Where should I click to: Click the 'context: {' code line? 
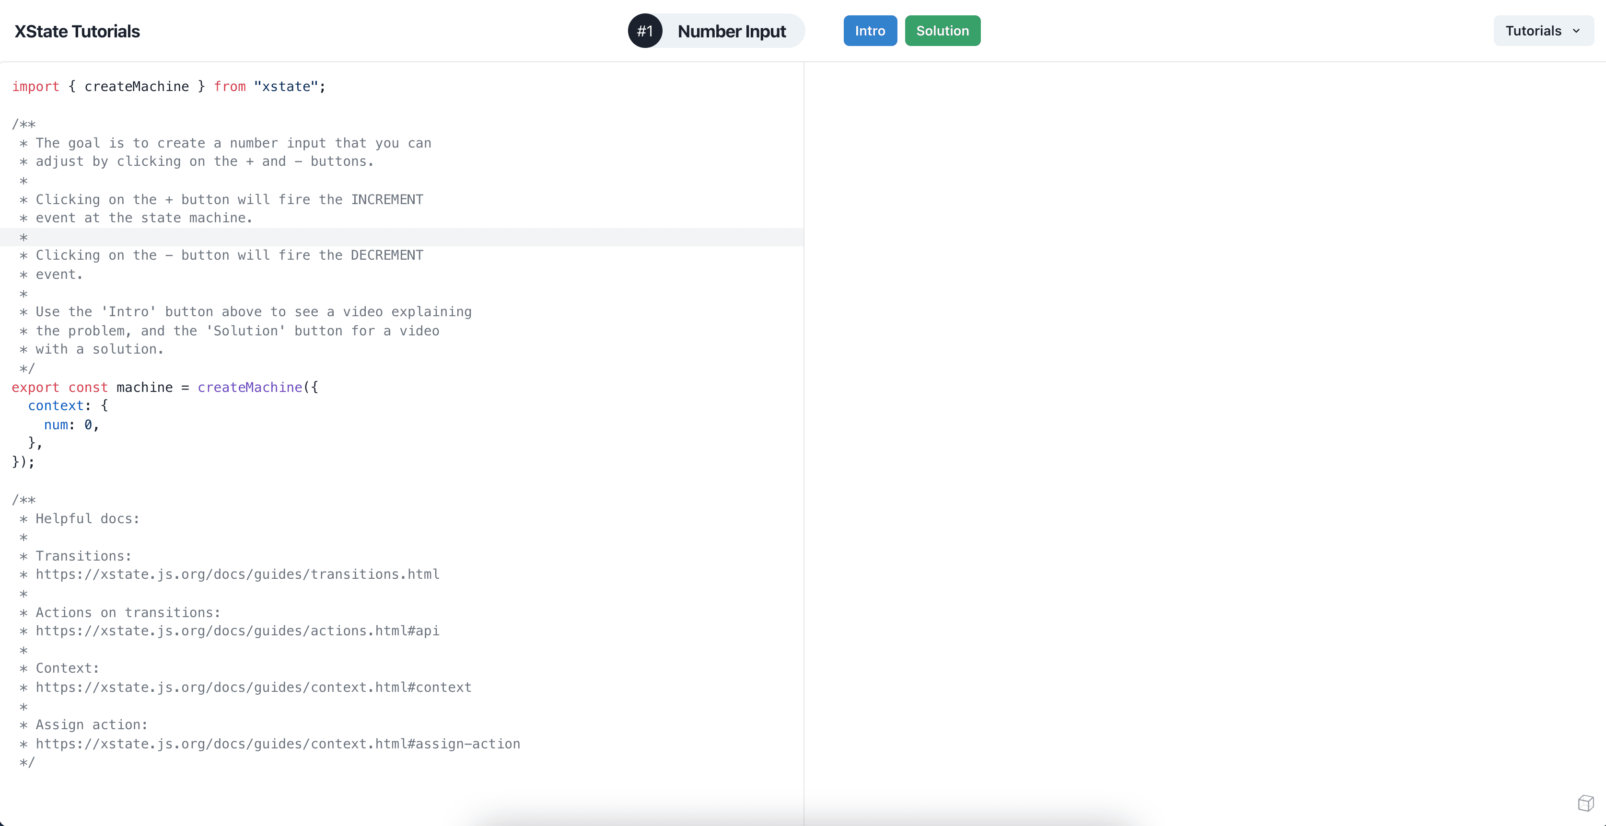(x=67, y=406)
